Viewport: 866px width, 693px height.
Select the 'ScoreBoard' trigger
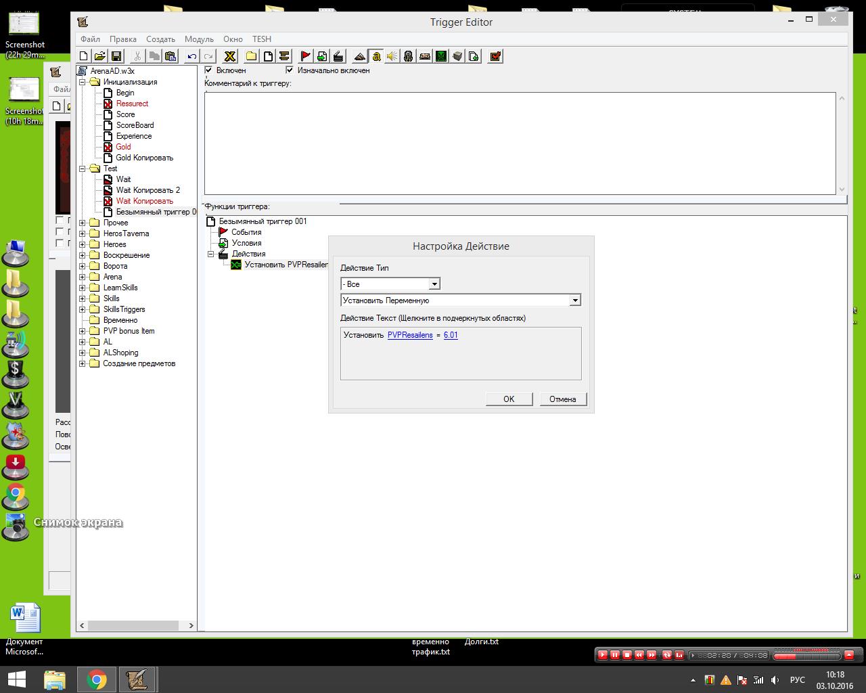[135, 125]
